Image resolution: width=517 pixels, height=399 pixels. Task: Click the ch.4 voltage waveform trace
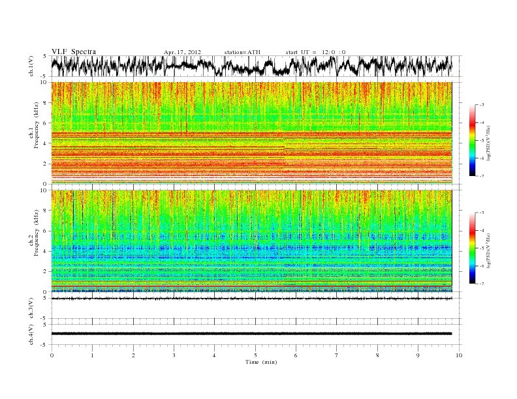tap(251, 334)
